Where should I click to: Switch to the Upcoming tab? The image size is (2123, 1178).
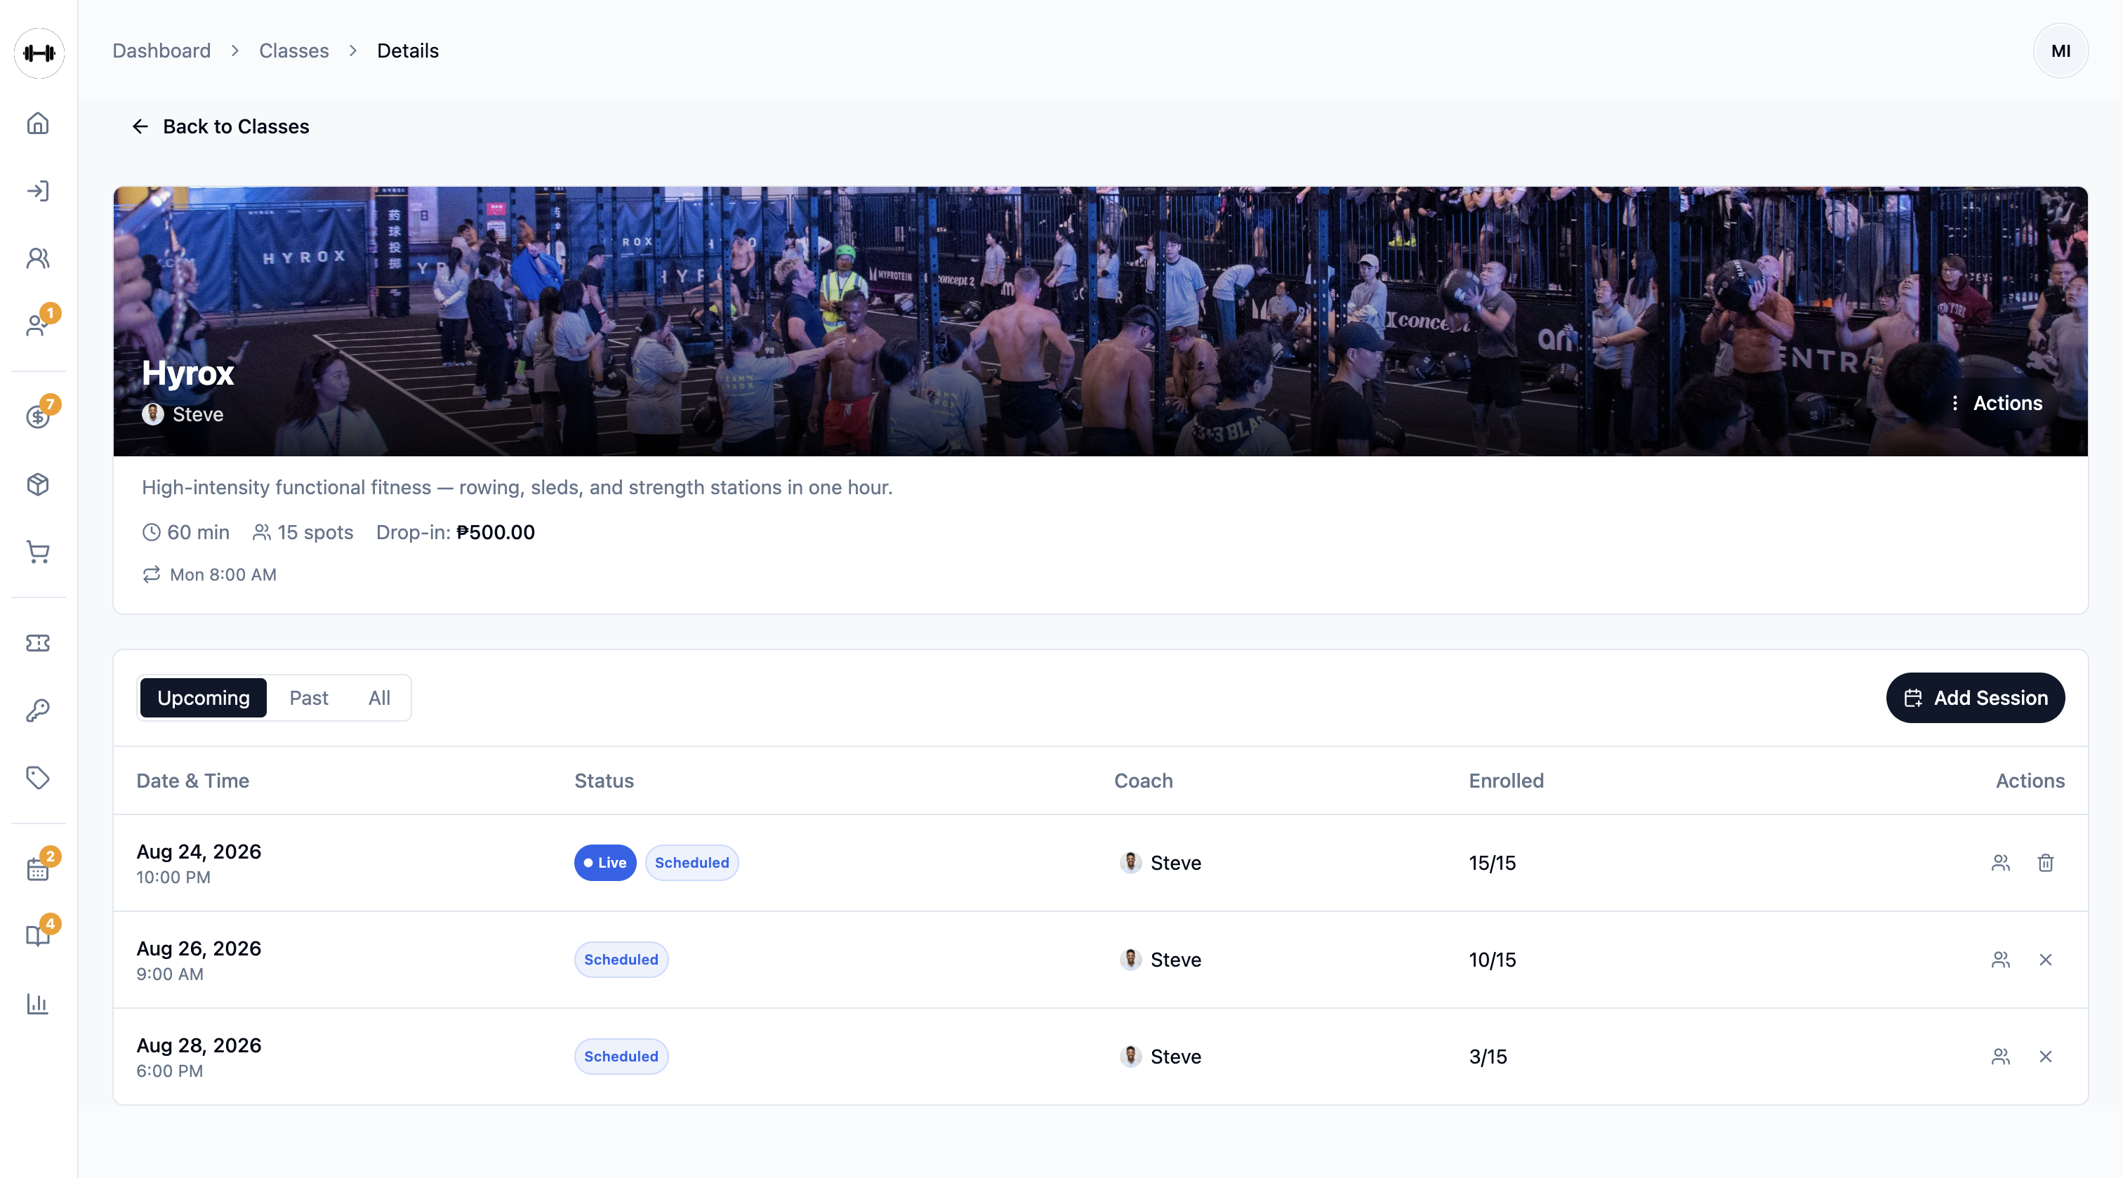click(x=204, y=699)
